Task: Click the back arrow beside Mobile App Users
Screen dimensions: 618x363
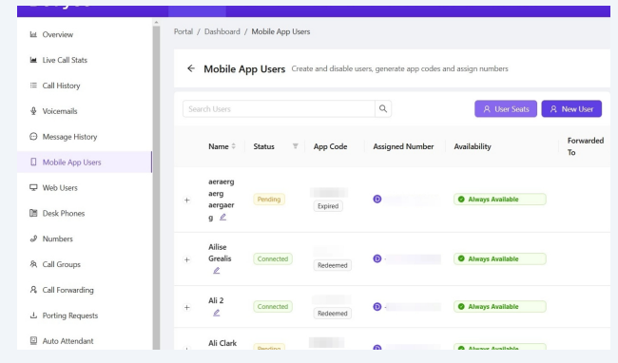Action: pos(191,68)
